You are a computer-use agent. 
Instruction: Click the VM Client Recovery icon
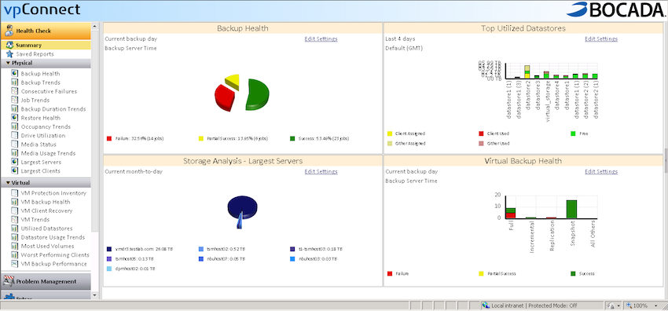[x=14, y=211]
